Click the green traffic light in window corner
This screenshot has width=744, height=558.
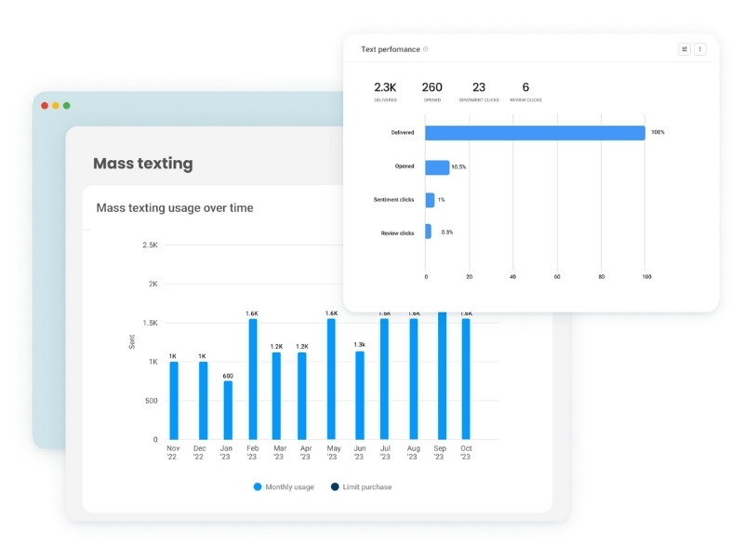click(66, 105)
